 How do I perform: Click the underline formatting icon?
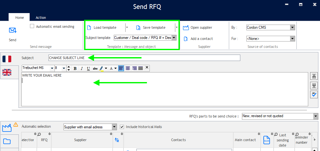tap(88, 68)
